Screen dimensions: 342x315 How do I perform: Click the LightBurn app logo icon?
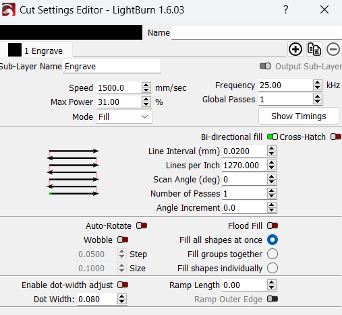[8, 9]
